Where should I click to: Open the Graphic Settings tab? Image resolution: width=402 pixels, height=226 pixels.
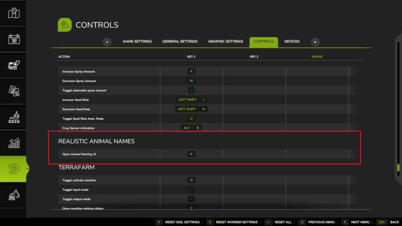[x=225, y=41]
